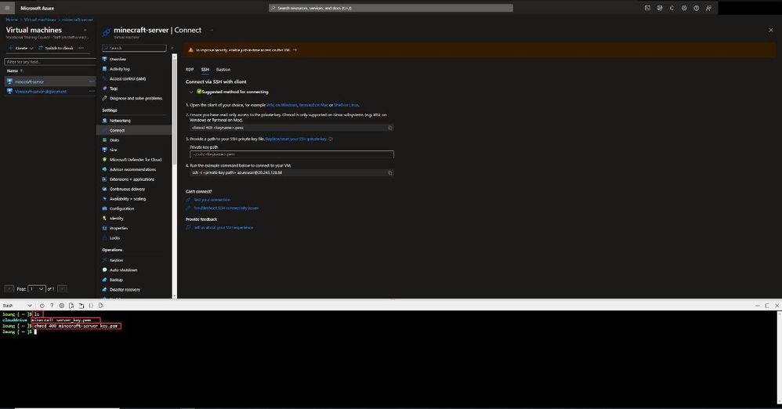Open the page number dropdown
Screen dimensions: 782x409
pos(36,289)
